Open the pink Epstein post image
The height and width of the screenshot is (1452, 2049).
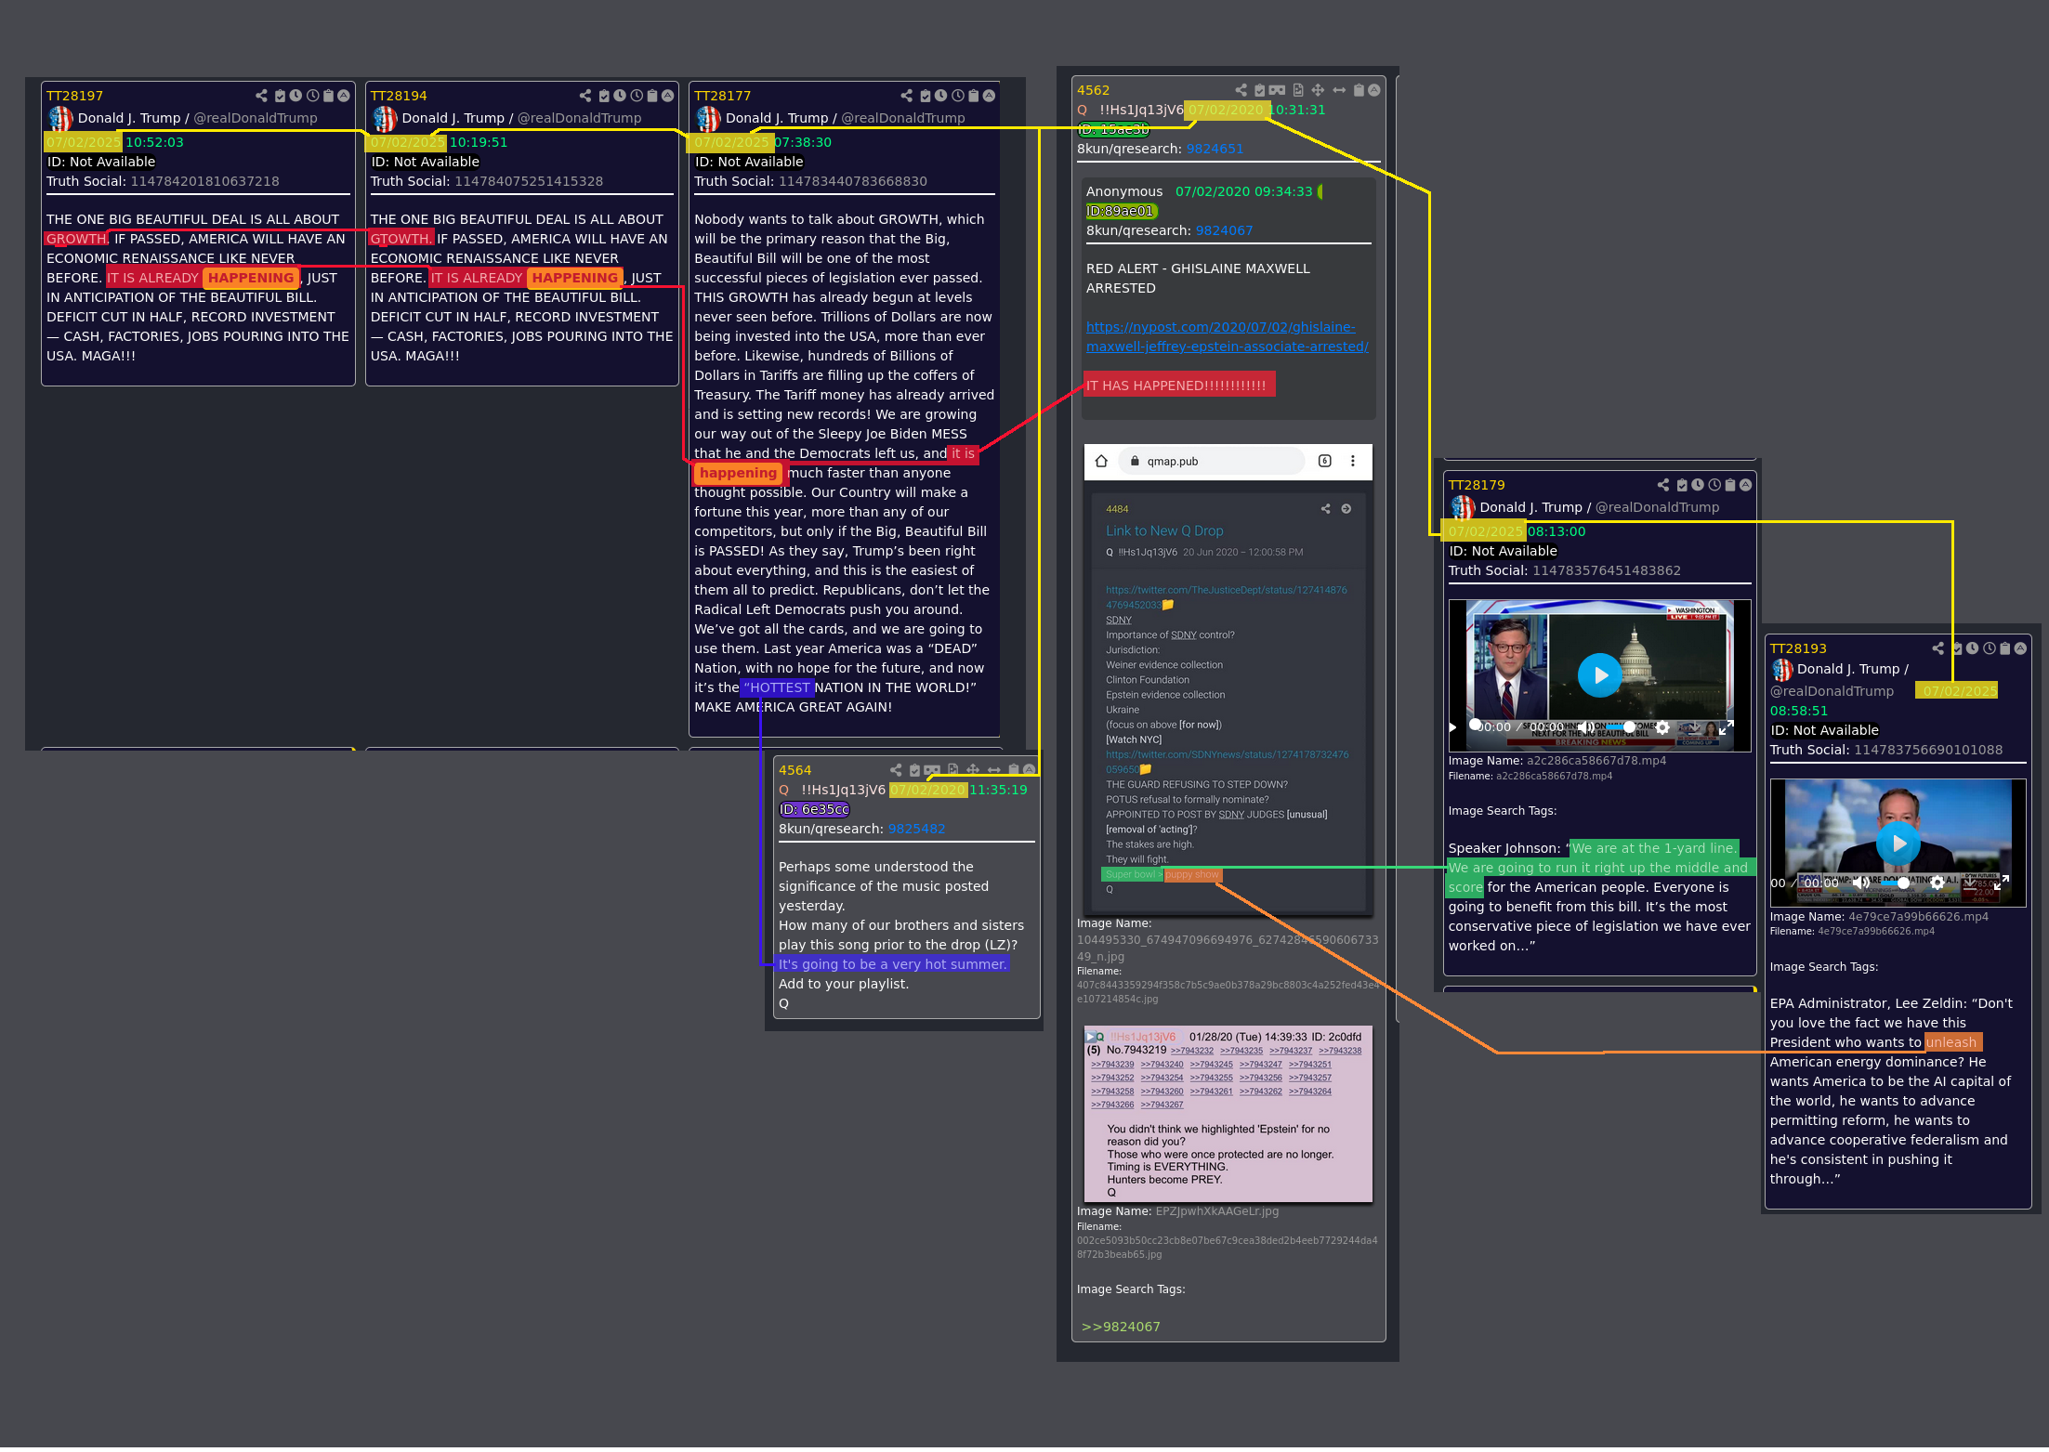(1228, 1114)
